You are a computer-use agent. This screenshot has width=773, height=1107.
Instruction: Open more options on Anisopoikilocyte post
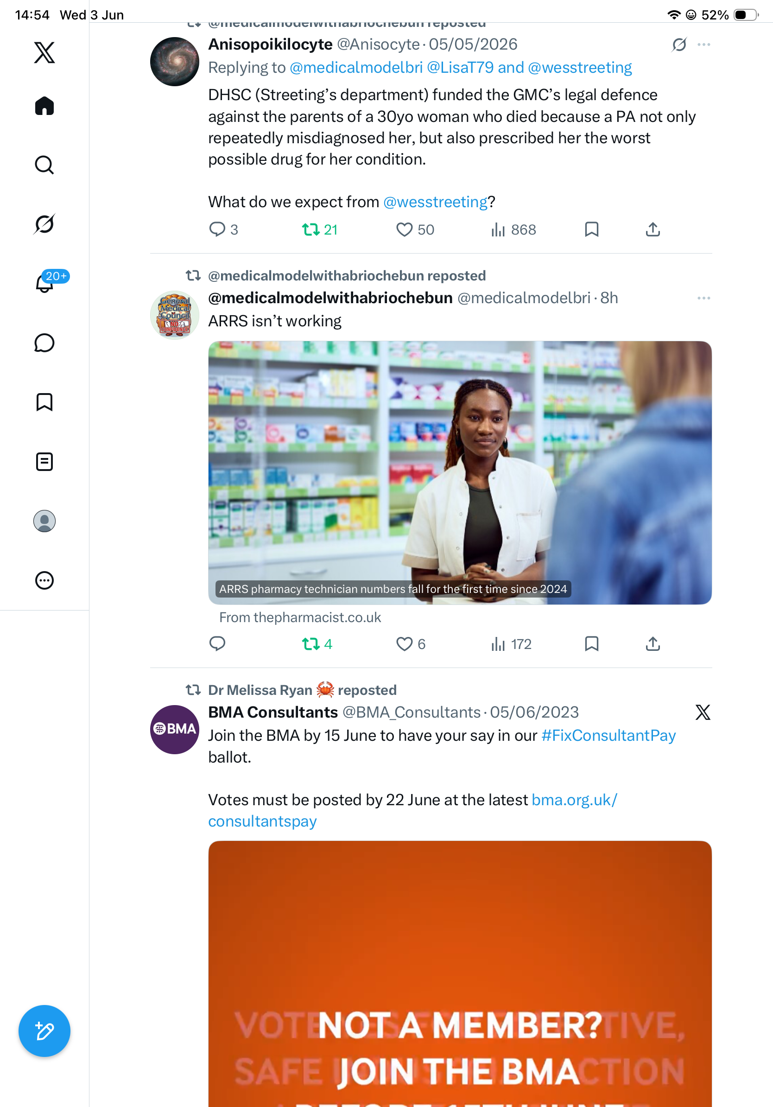703,45
